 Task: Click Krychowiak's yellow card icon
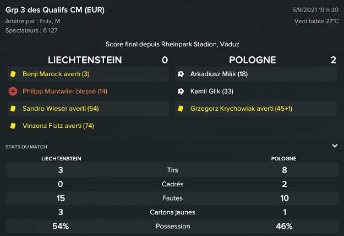click(181, 109)
